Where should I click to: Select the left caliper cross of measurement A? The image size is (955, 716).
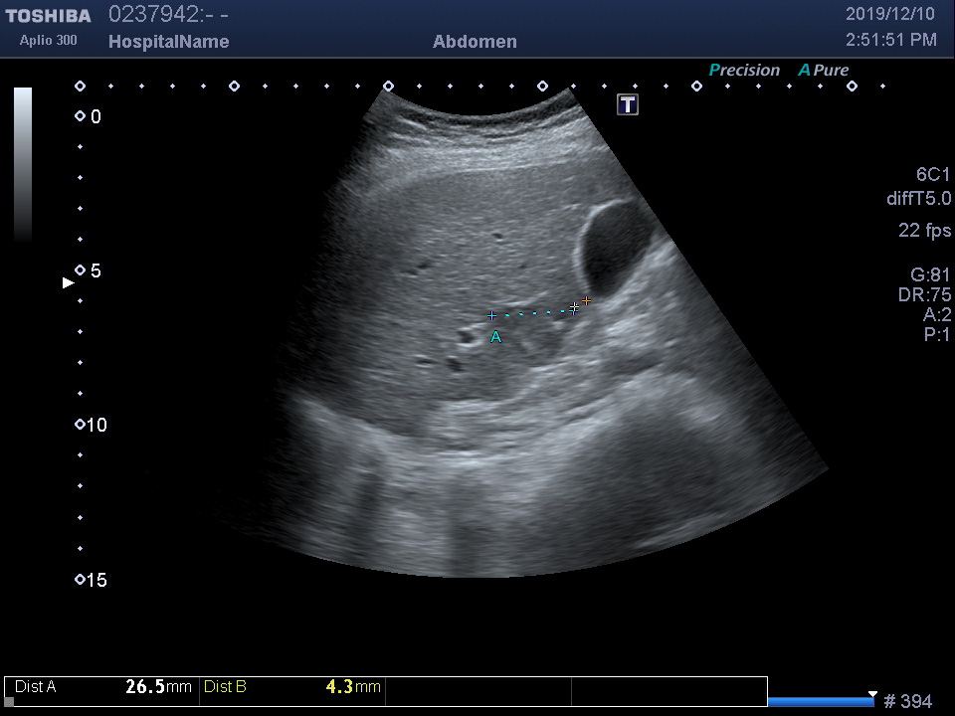coord(491,315)
